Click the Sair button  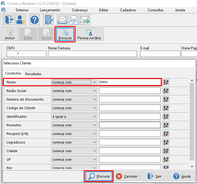click(154, 176)
